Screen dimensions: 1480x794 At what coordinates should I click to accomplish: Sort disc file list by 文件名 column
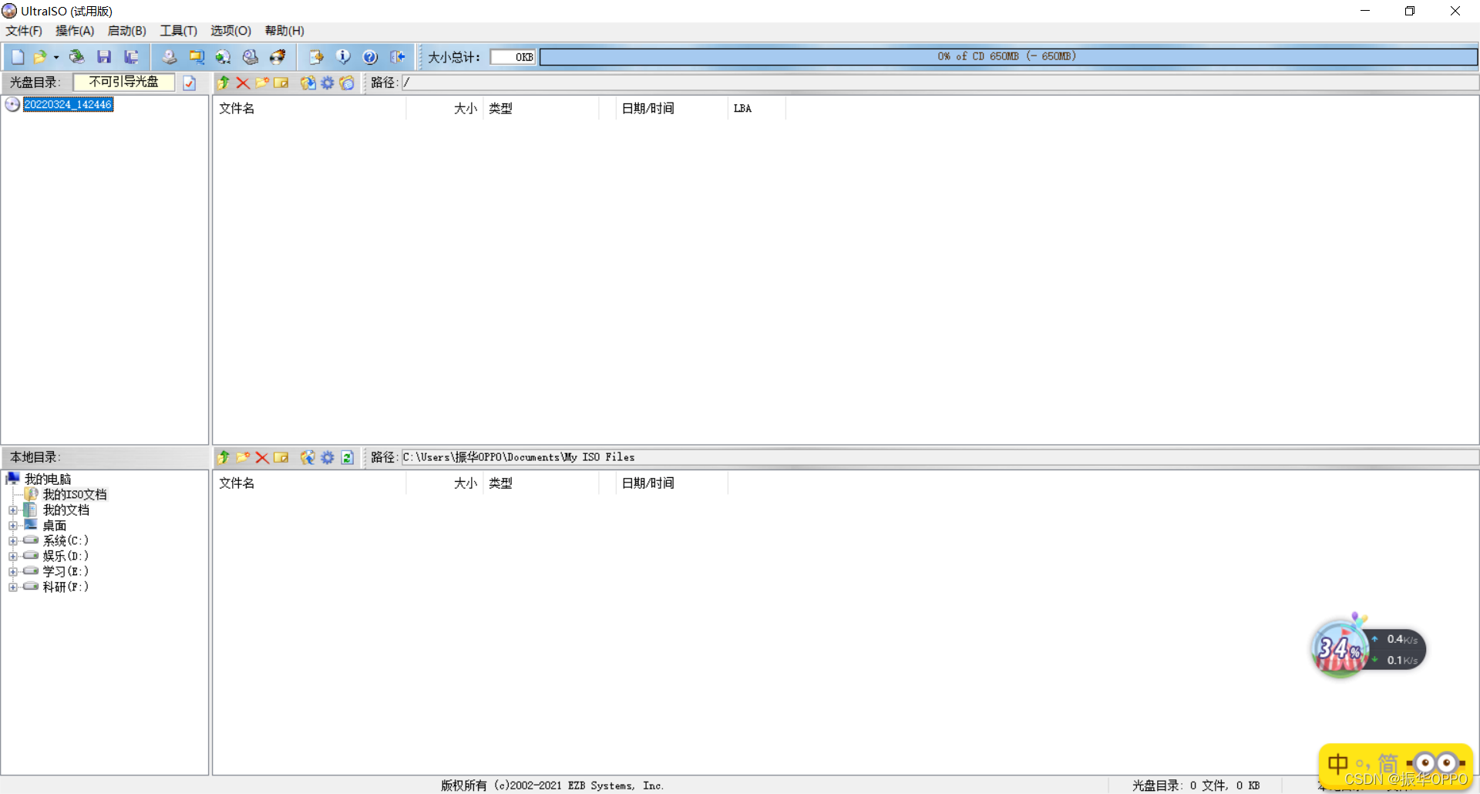click(x=310, y=109)
